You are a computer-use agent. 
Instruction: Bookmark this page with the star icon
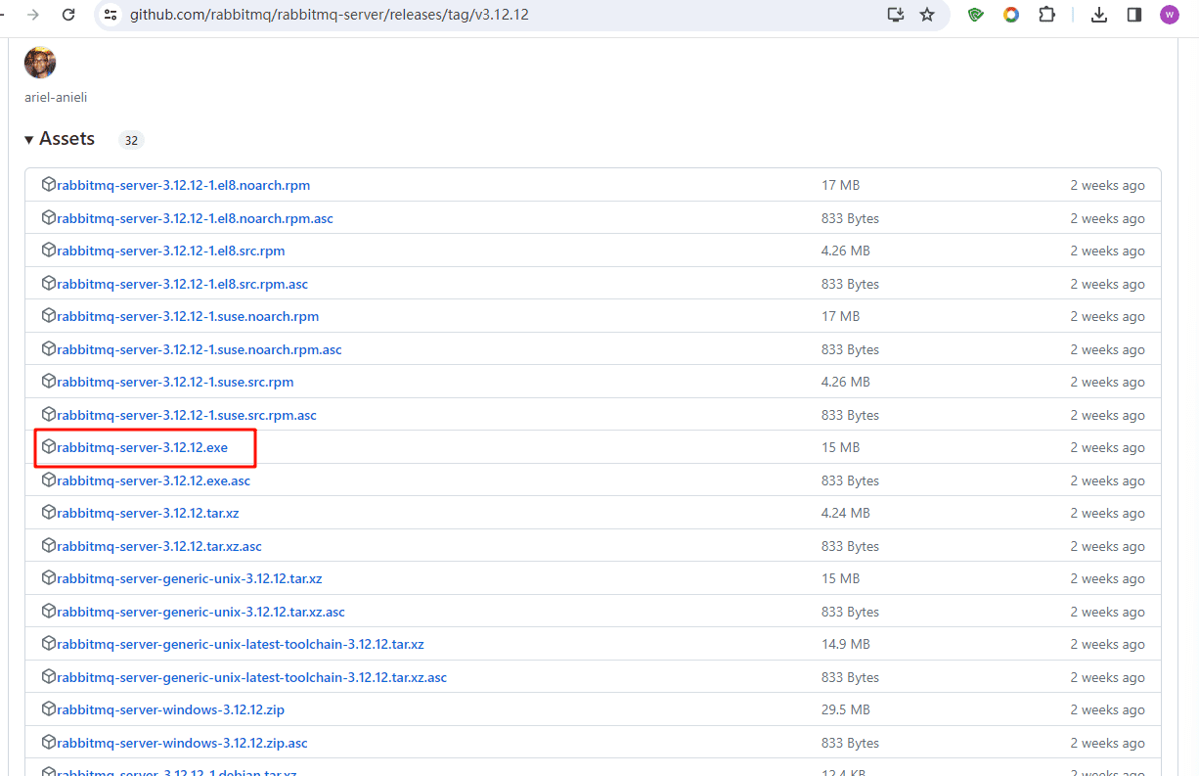pos(927,15)
